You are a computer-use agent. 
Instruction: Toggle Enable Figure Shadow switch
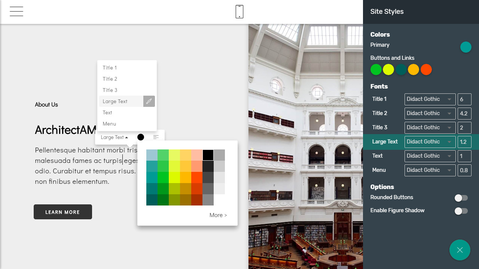461,211
